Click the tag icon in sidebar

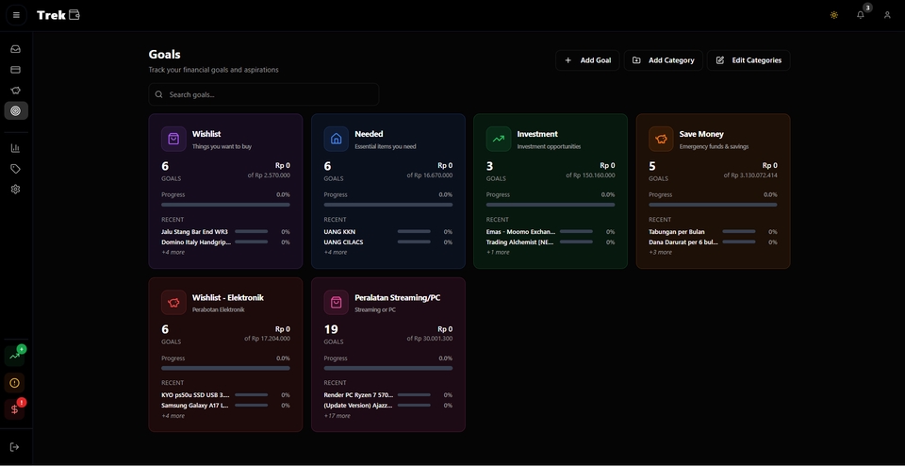(x=15, y=169)
